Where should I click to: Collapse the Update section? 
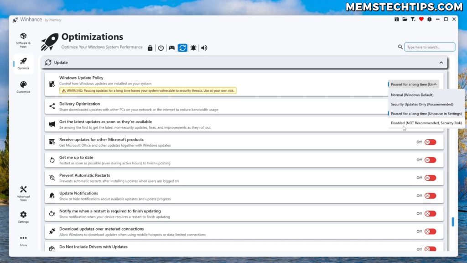click(441, 62)
